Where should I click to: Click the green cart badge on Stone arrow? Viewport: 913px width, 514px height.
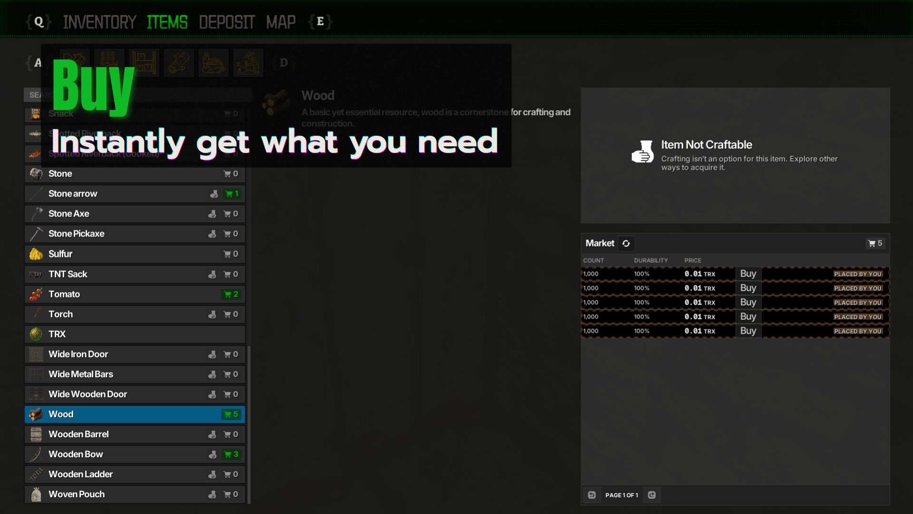(x=232, y=194)
